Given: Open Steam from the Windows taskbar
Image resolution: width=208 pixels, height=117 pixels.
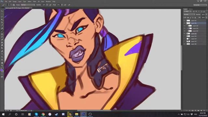Looking at the screenshot, I should 57,114.
